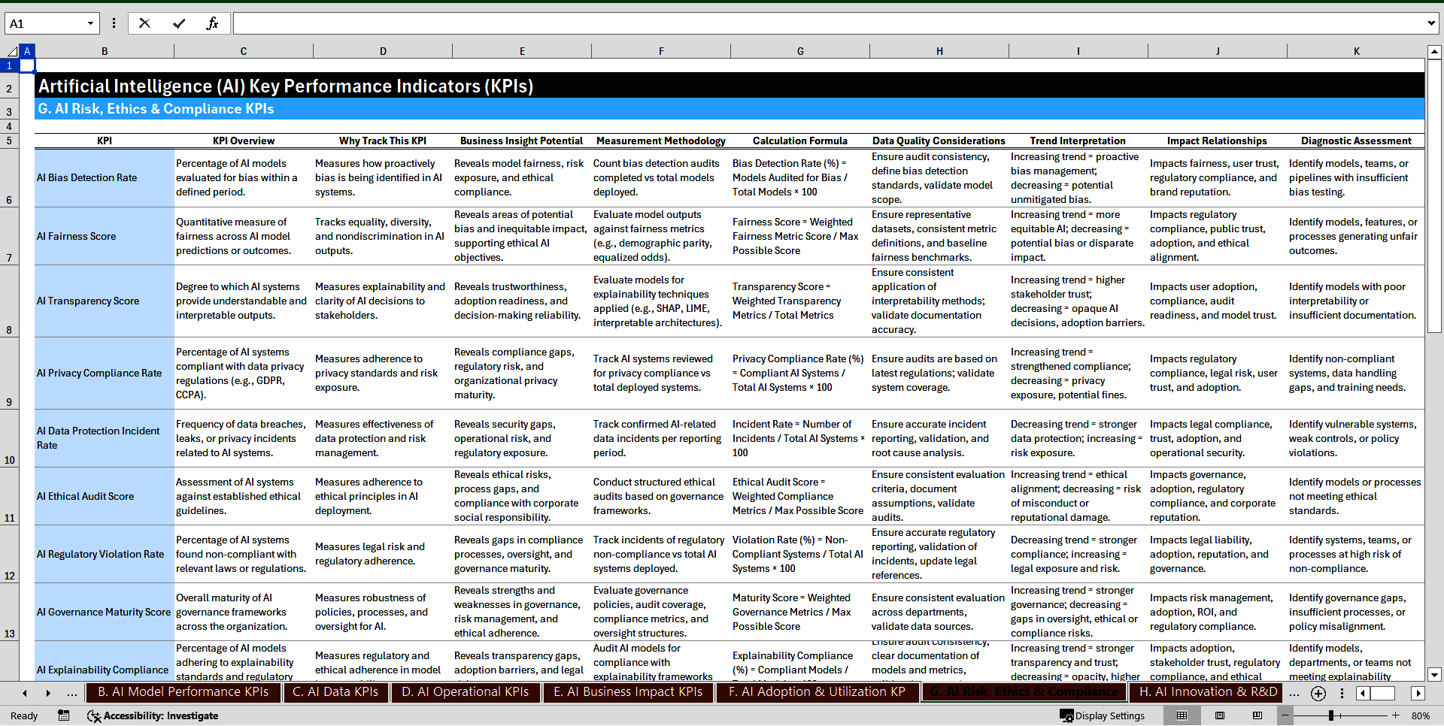Open the Name Box dropdown arrow
The width and height of the screenshot is (1444, 726).
[x=91, y=23]
